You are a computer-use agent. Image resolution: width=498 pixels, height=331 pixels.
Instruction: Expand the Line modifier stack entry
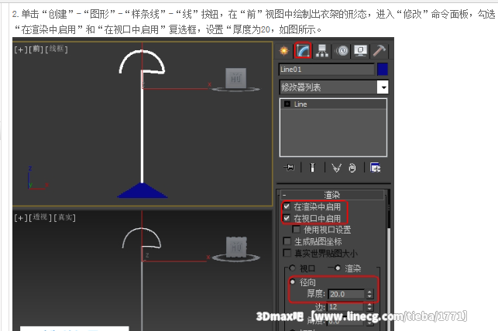pyautogui.click(x=287, y=104)
